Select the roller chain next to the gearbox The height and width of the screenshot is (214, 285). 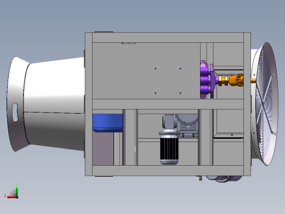point(187,121)
